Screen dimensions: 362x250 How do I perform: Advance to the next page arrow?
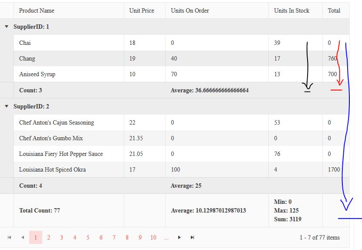179,237
